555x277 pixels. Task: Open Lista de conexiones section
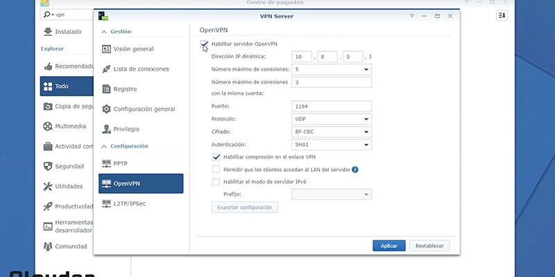tap(141, 69)
